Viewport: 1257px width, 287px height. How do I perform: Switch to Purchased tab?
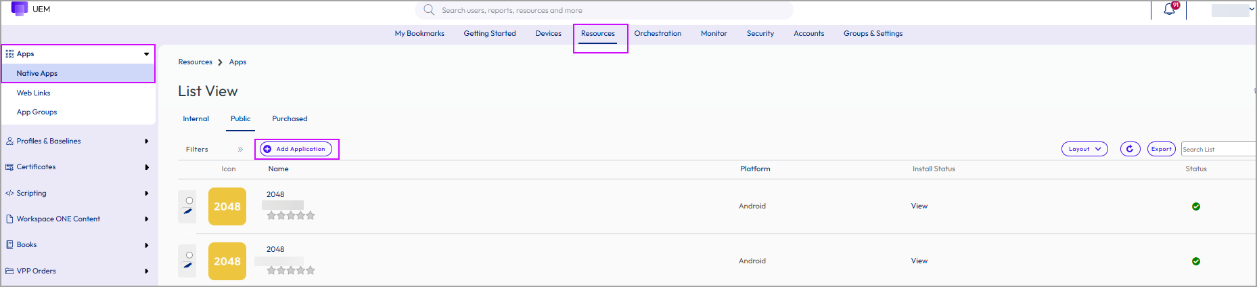290,119
